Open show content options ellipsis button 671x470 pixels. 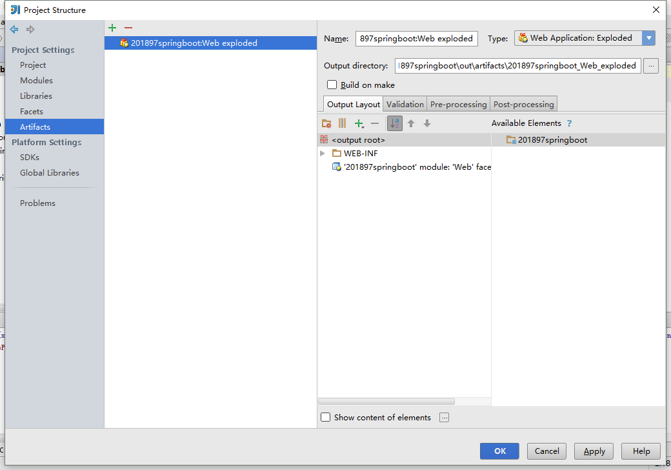point(444,417)
